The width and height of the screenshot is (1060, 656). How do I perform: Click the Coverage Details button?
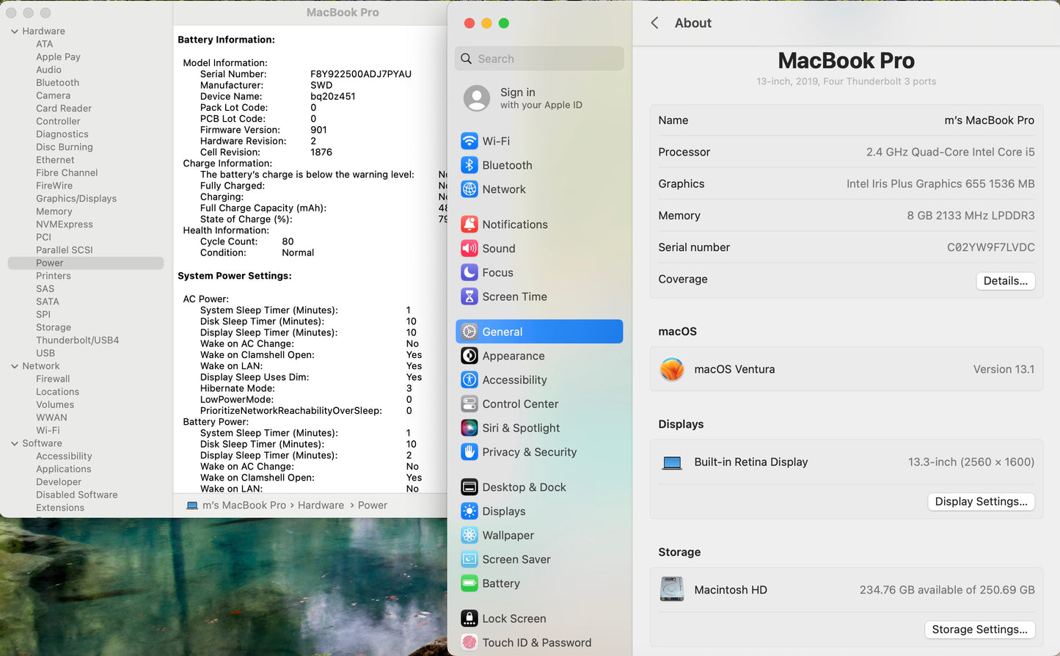coord(1005,280)
